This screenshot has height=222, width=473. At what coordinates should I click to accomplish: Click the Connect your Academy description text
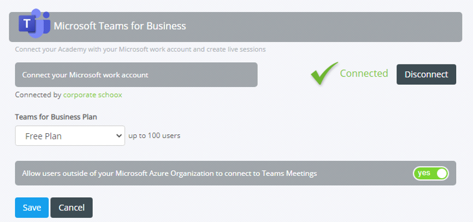click(140, 49)
